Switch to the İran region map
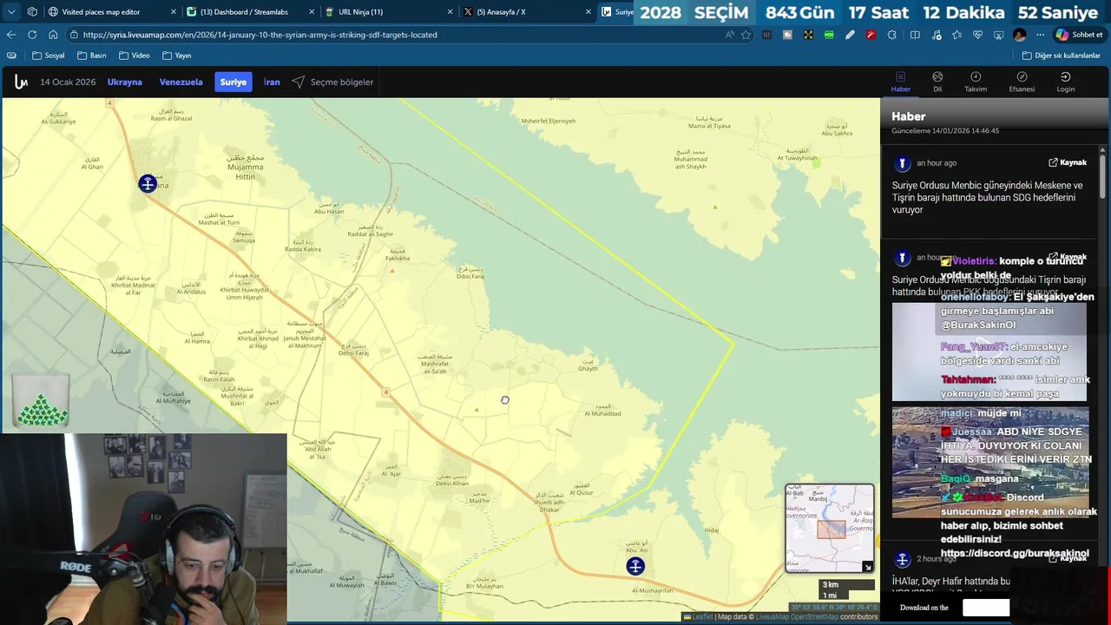 (272, 82)
